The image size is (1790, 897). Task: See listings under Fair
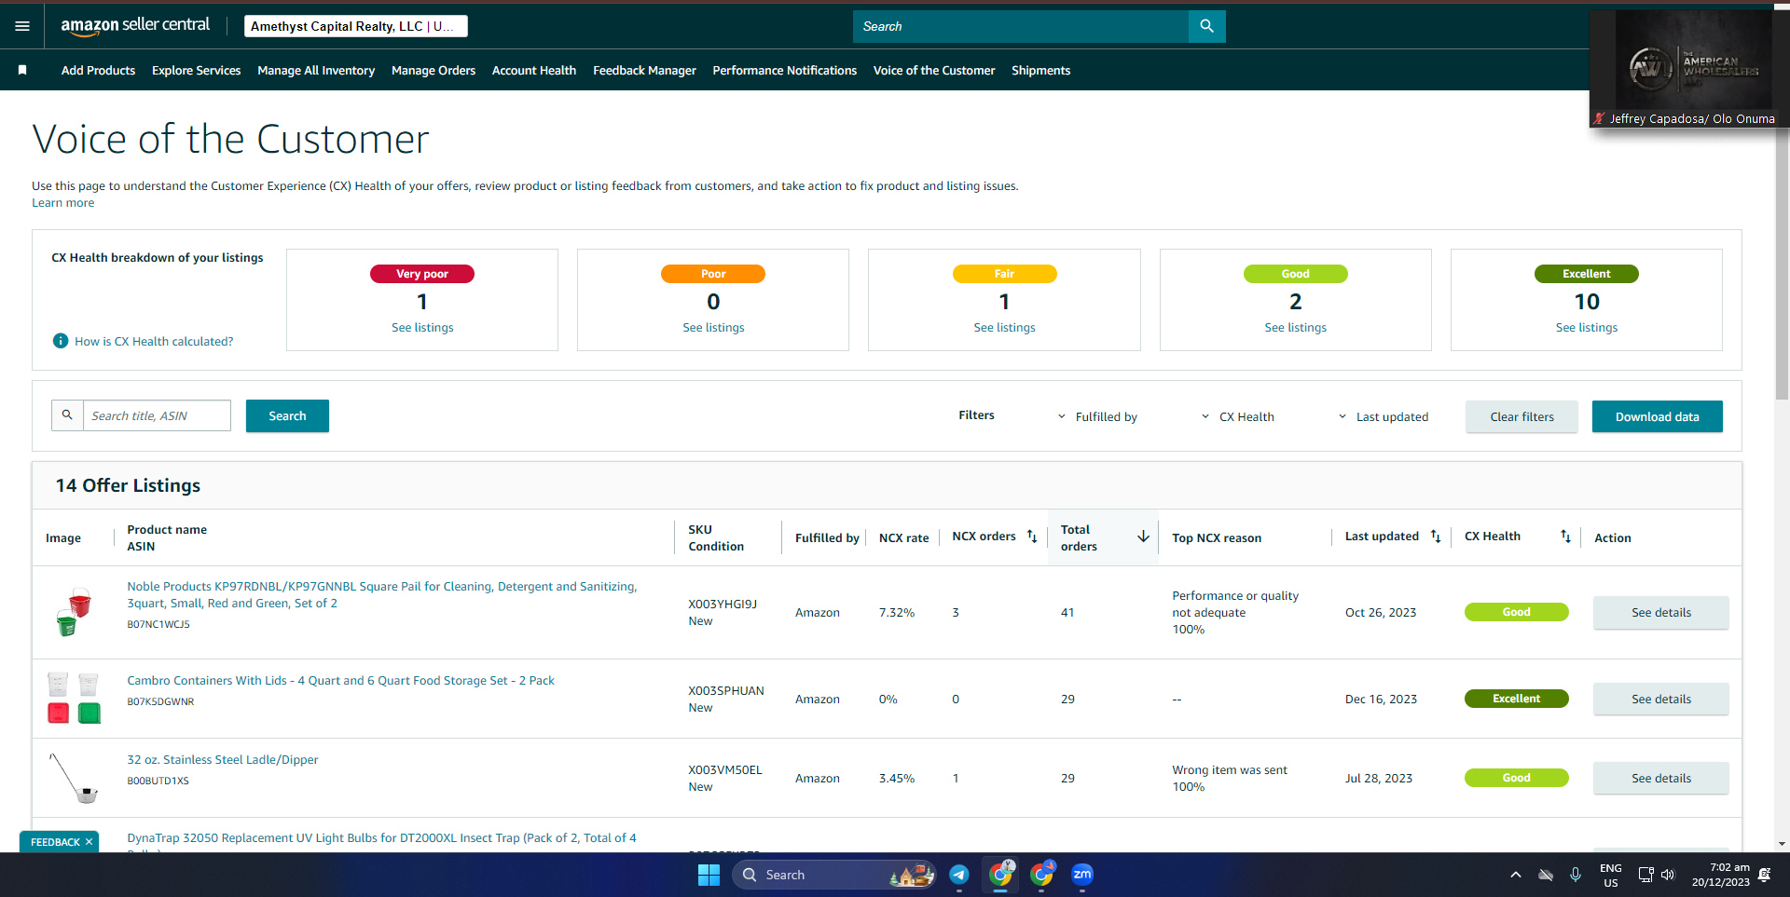1004,328
